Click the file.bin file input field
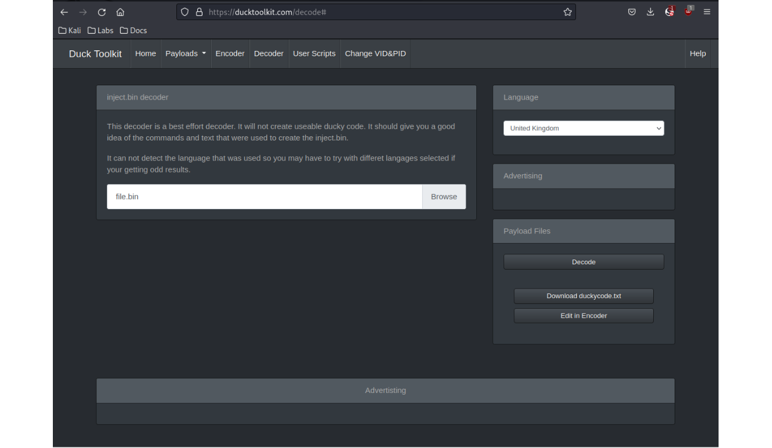Viewport: 772px width, 448px height. pos(264,197)
